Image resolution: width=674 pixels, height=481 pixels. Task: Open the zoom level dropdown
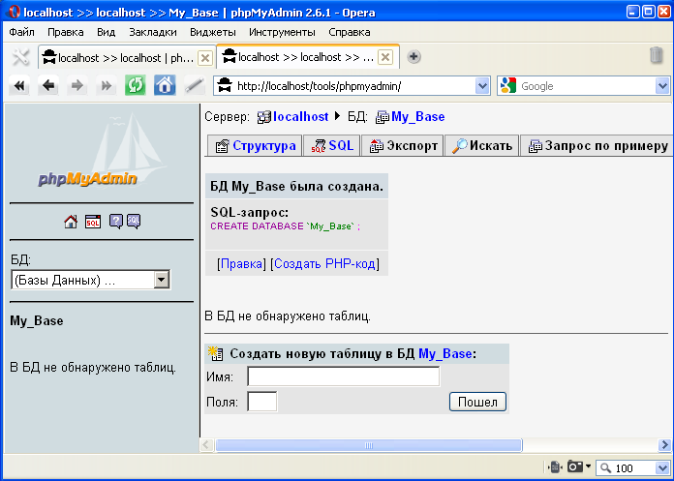[662, 467]
